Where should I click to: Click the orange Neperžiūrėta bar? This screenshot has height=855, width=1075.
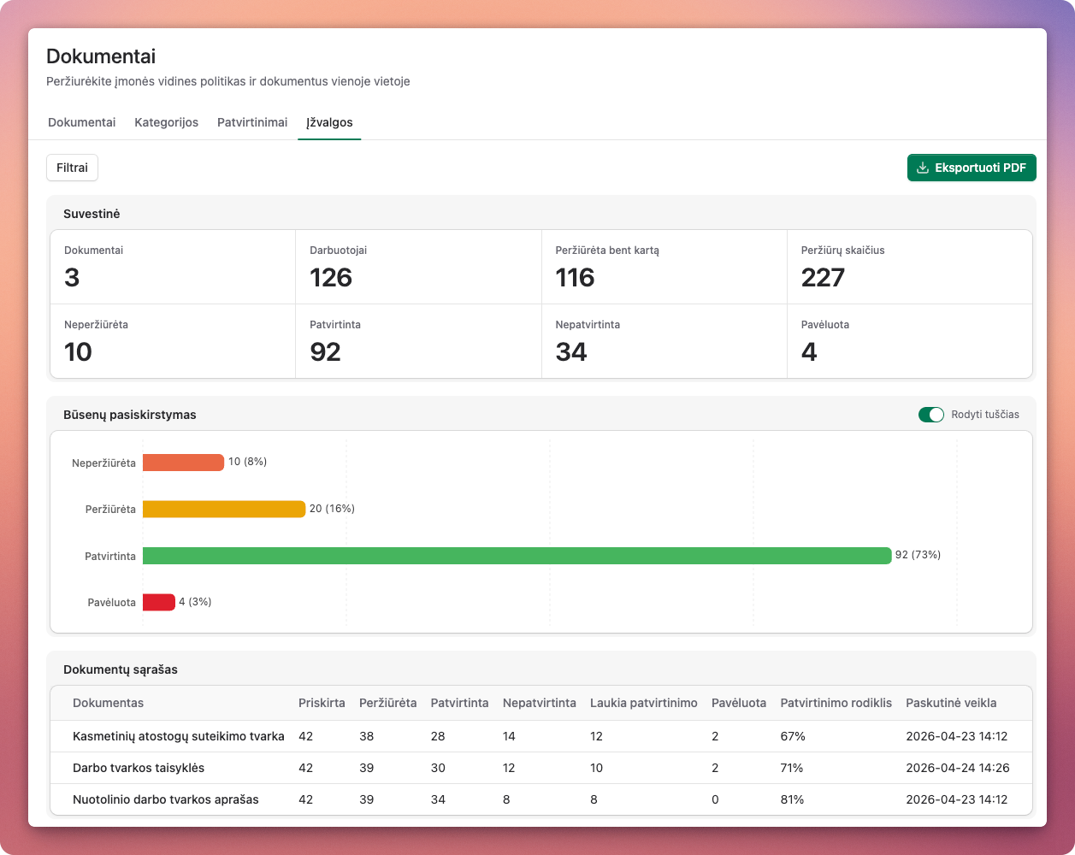(183, 463)
